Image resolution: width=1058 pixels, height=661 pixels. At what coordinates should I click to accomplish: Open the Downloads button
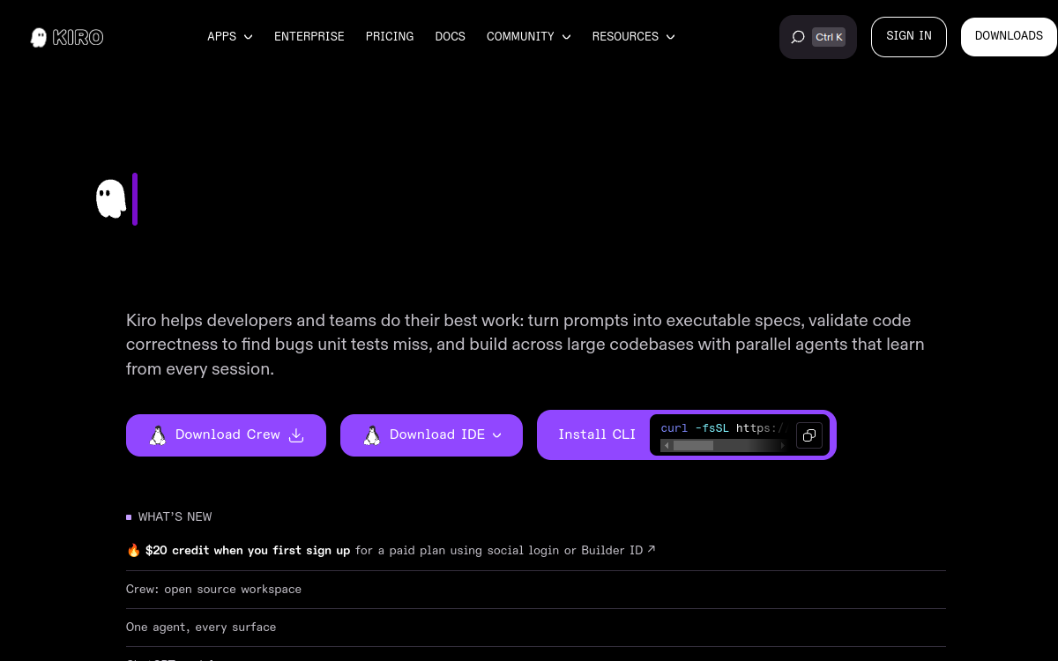point(1009,37)
